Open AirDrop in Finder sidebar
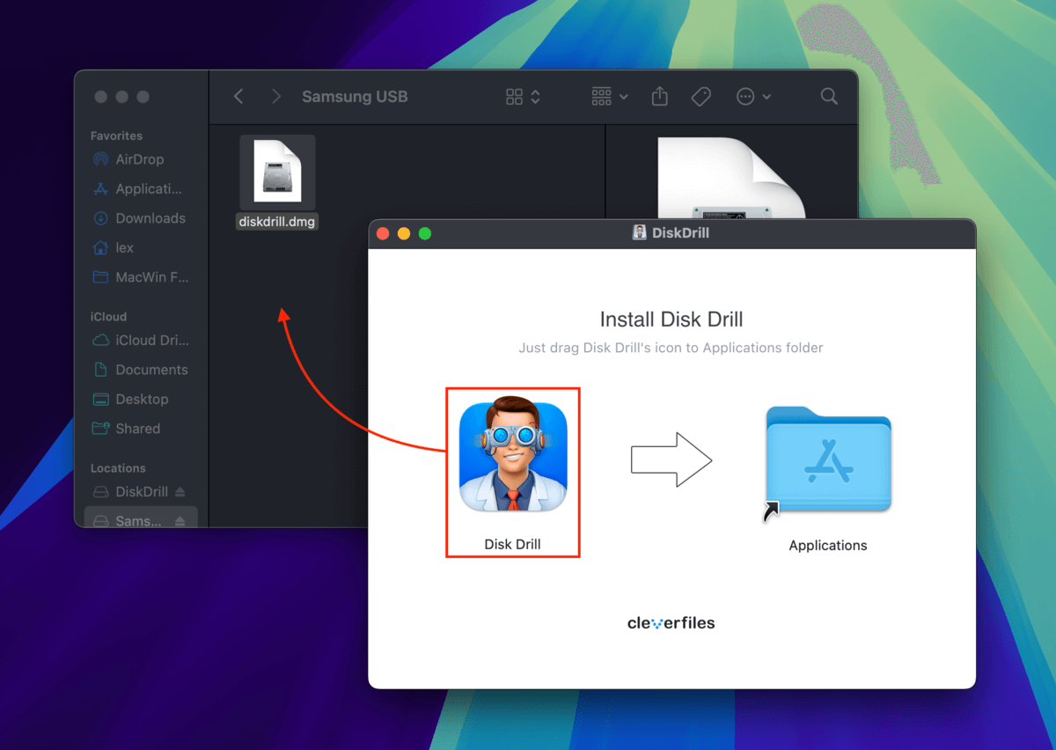Viewport: 1056px width, 750px height. [141, 159]
